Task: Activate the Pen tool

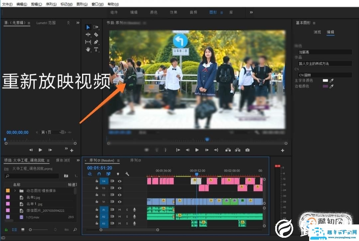Action: point(96,42)
